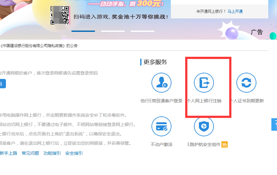Open the 功能指引 link
Viewport: 277px width, 175px height.
coord(52,153)
